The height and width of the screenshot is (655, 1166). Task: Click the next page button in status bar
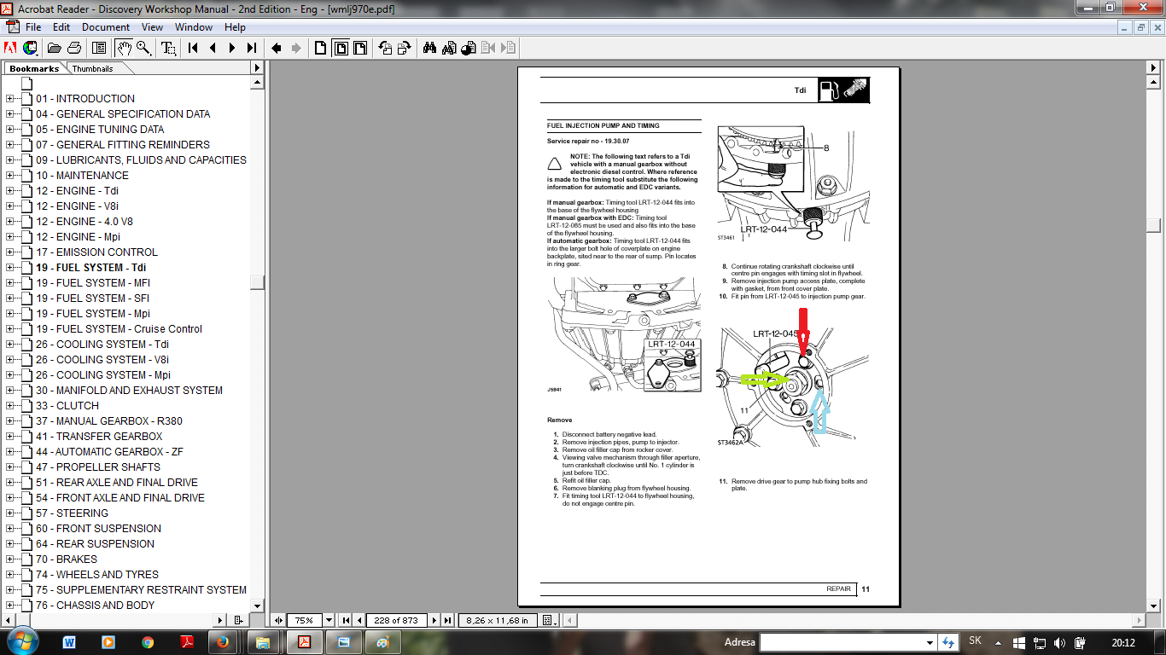[434, 620]
